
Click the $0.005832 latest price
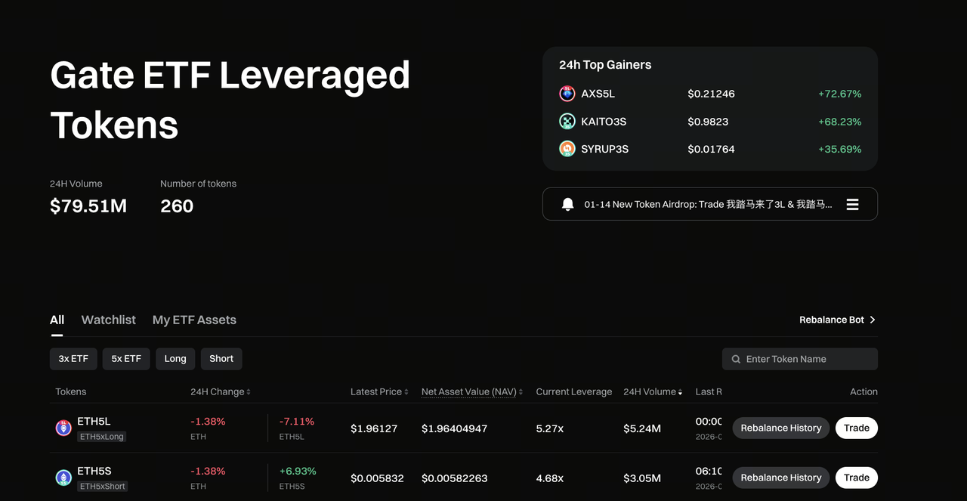click(377, 478)
